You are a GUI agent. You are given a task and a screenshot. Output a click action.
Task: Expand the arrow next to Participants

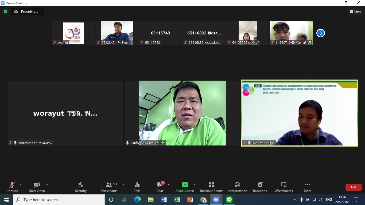click(x=123, y=185)
